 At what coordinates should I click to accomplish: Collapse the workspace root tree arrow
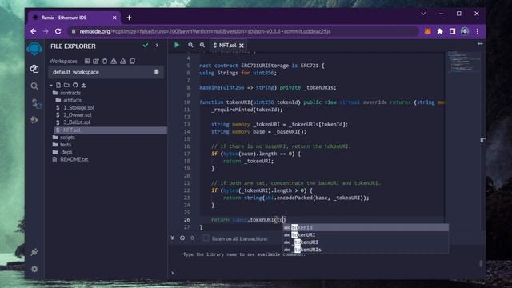tap(51, 86)
